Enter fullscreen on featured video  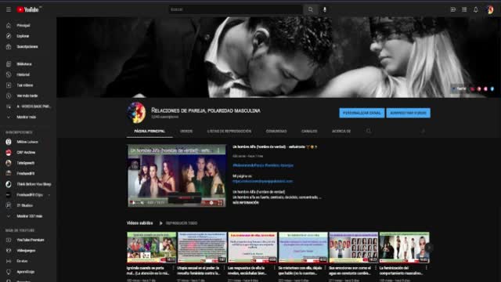pos(220,203)
